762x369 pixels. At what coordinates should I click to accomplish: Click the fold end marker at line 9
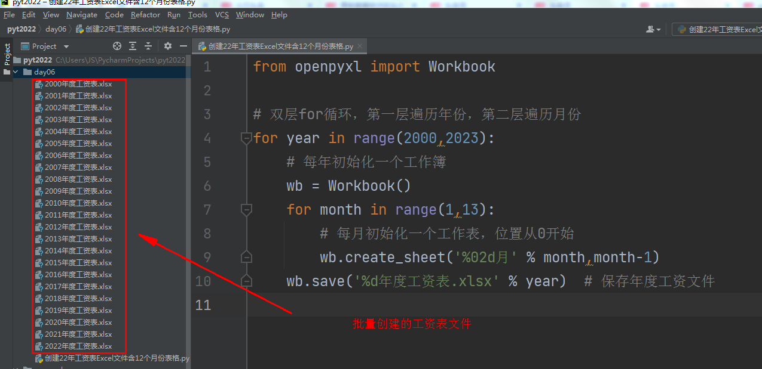[x=246, y=257]
